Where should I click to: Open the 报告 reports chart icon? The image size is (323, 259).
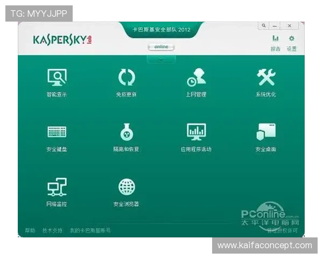[276, 38]
